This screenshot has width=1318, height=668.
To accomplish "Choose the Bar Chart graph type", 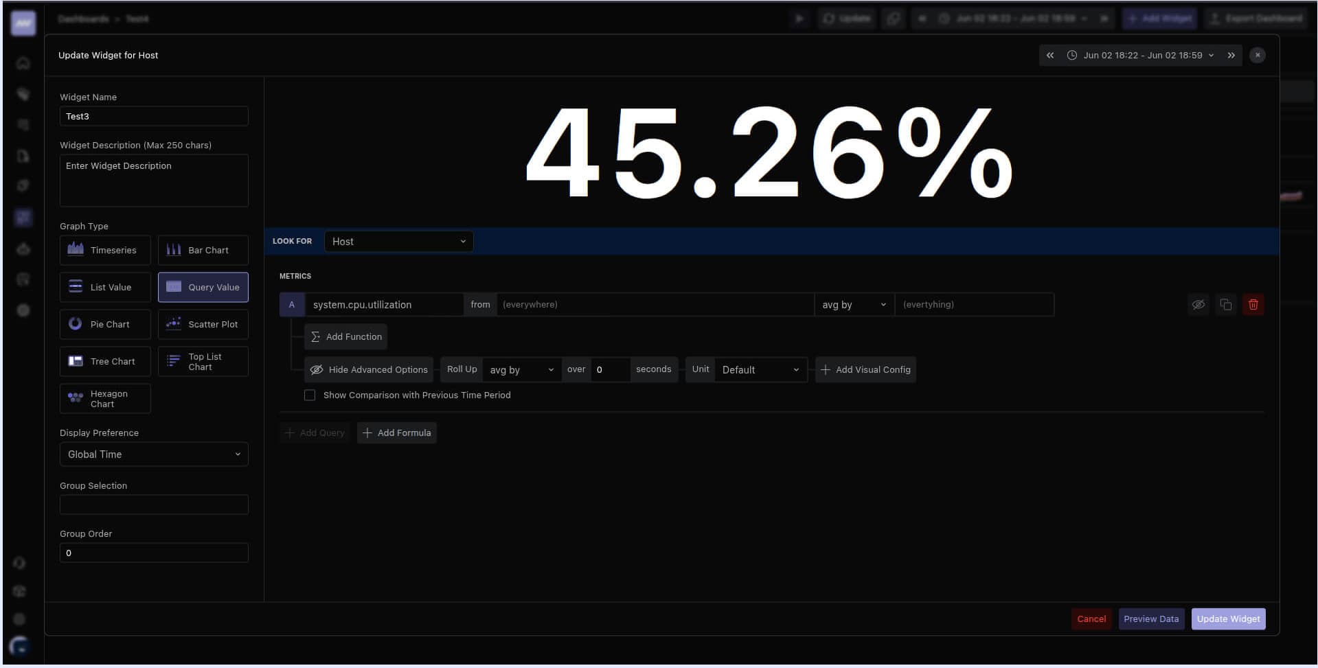I will (x=203, y=250).
